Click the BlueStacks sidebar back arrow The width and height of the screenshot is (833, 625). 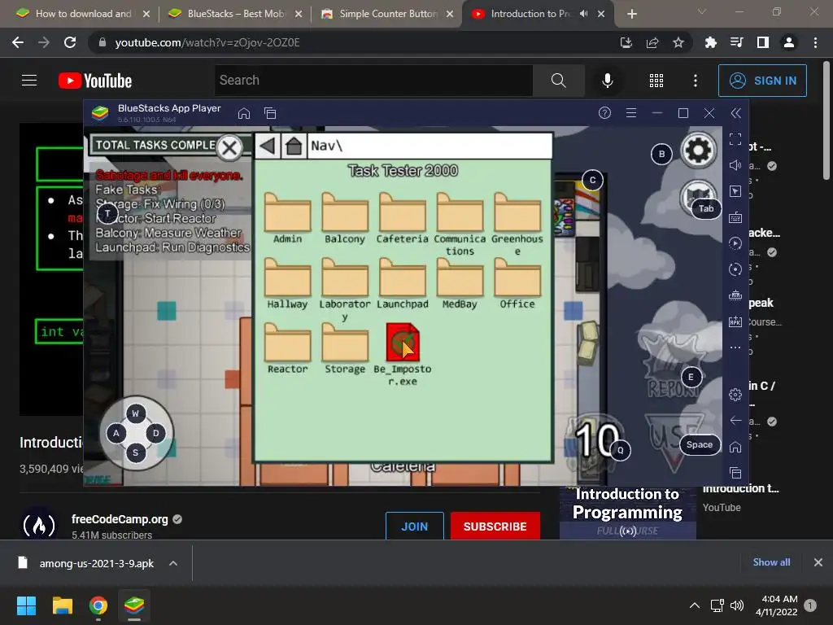pyautogui.click(x=735, y=421)
